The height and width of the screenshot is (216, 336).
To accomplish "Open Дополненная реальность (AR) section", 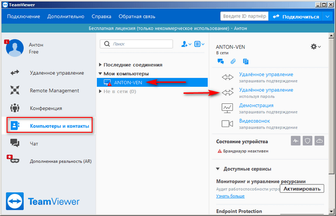I will pyautogui.click(x=61, y=161).
